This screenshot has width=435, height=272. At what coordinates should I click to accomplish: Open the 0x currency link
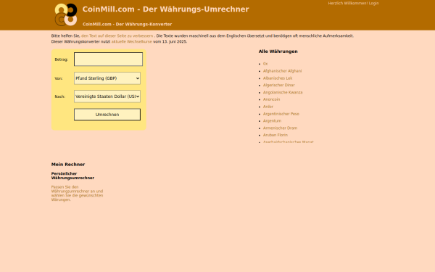click(265, 64)
